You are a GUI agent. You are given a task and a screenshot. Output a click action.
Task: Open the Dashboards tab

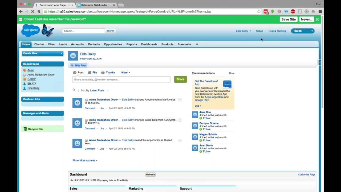149,44
